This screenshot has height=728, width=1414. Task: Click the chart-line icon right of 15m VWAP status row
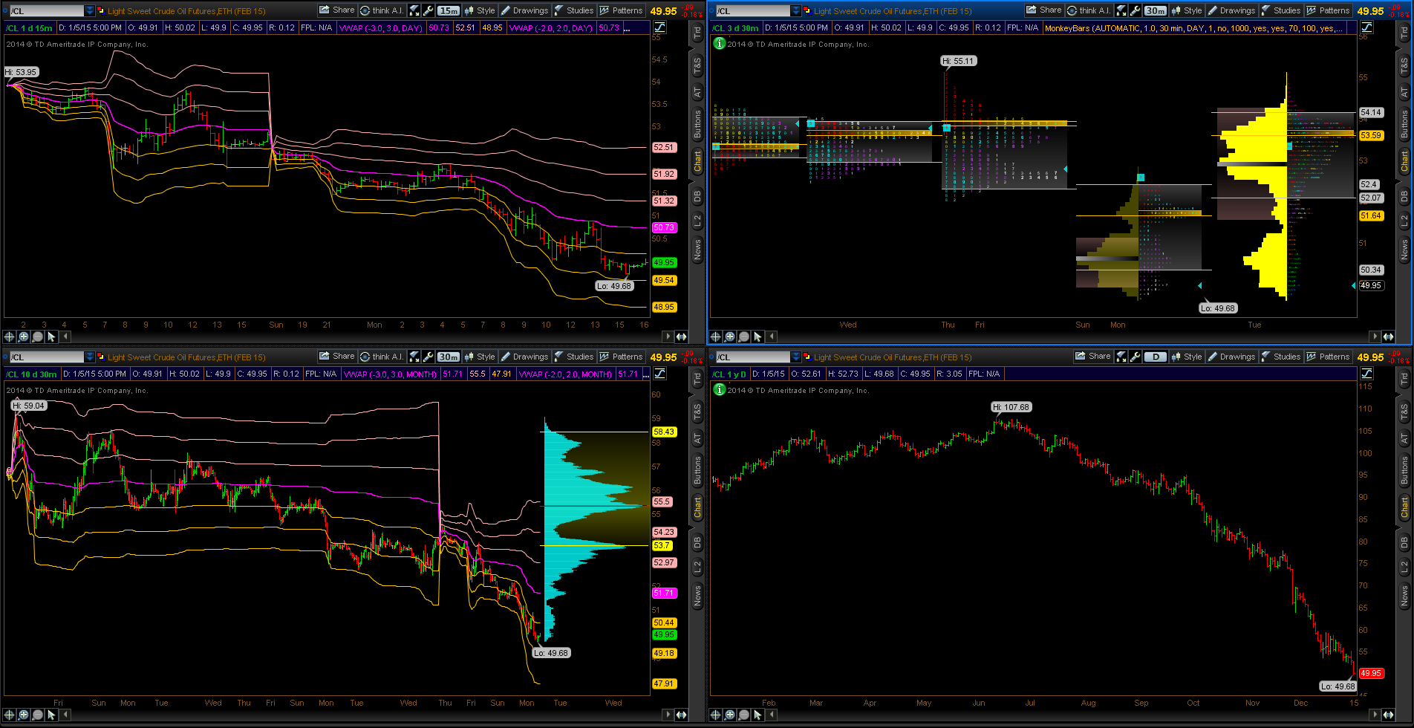(659, 27)
